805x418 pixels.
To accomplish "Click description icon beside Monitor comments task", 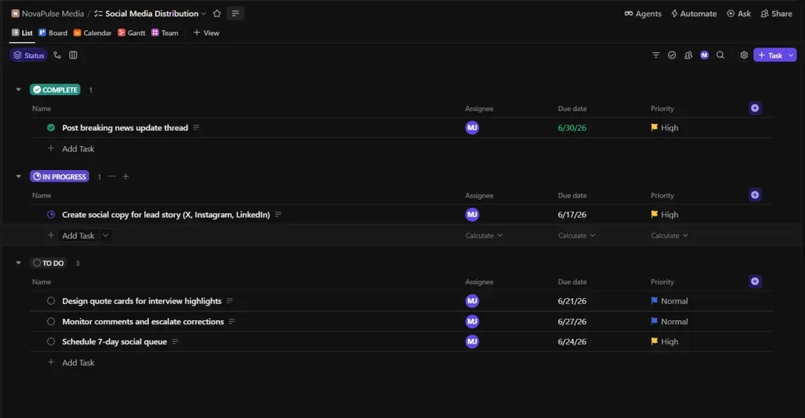I will (x=232, y=322).
